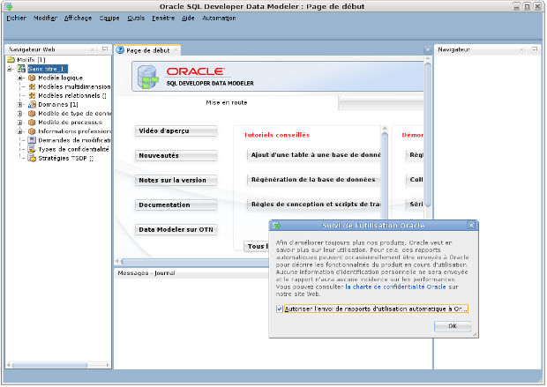This screenshot has width=547, height=387.
Task: Expand Modèle de type de données node
Action: click(20, 114)
